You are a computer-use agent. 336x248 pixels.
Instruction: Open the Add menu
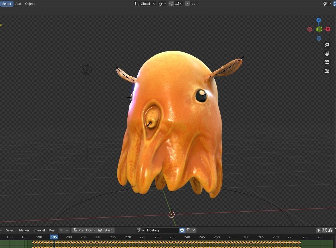pos(18,4)
